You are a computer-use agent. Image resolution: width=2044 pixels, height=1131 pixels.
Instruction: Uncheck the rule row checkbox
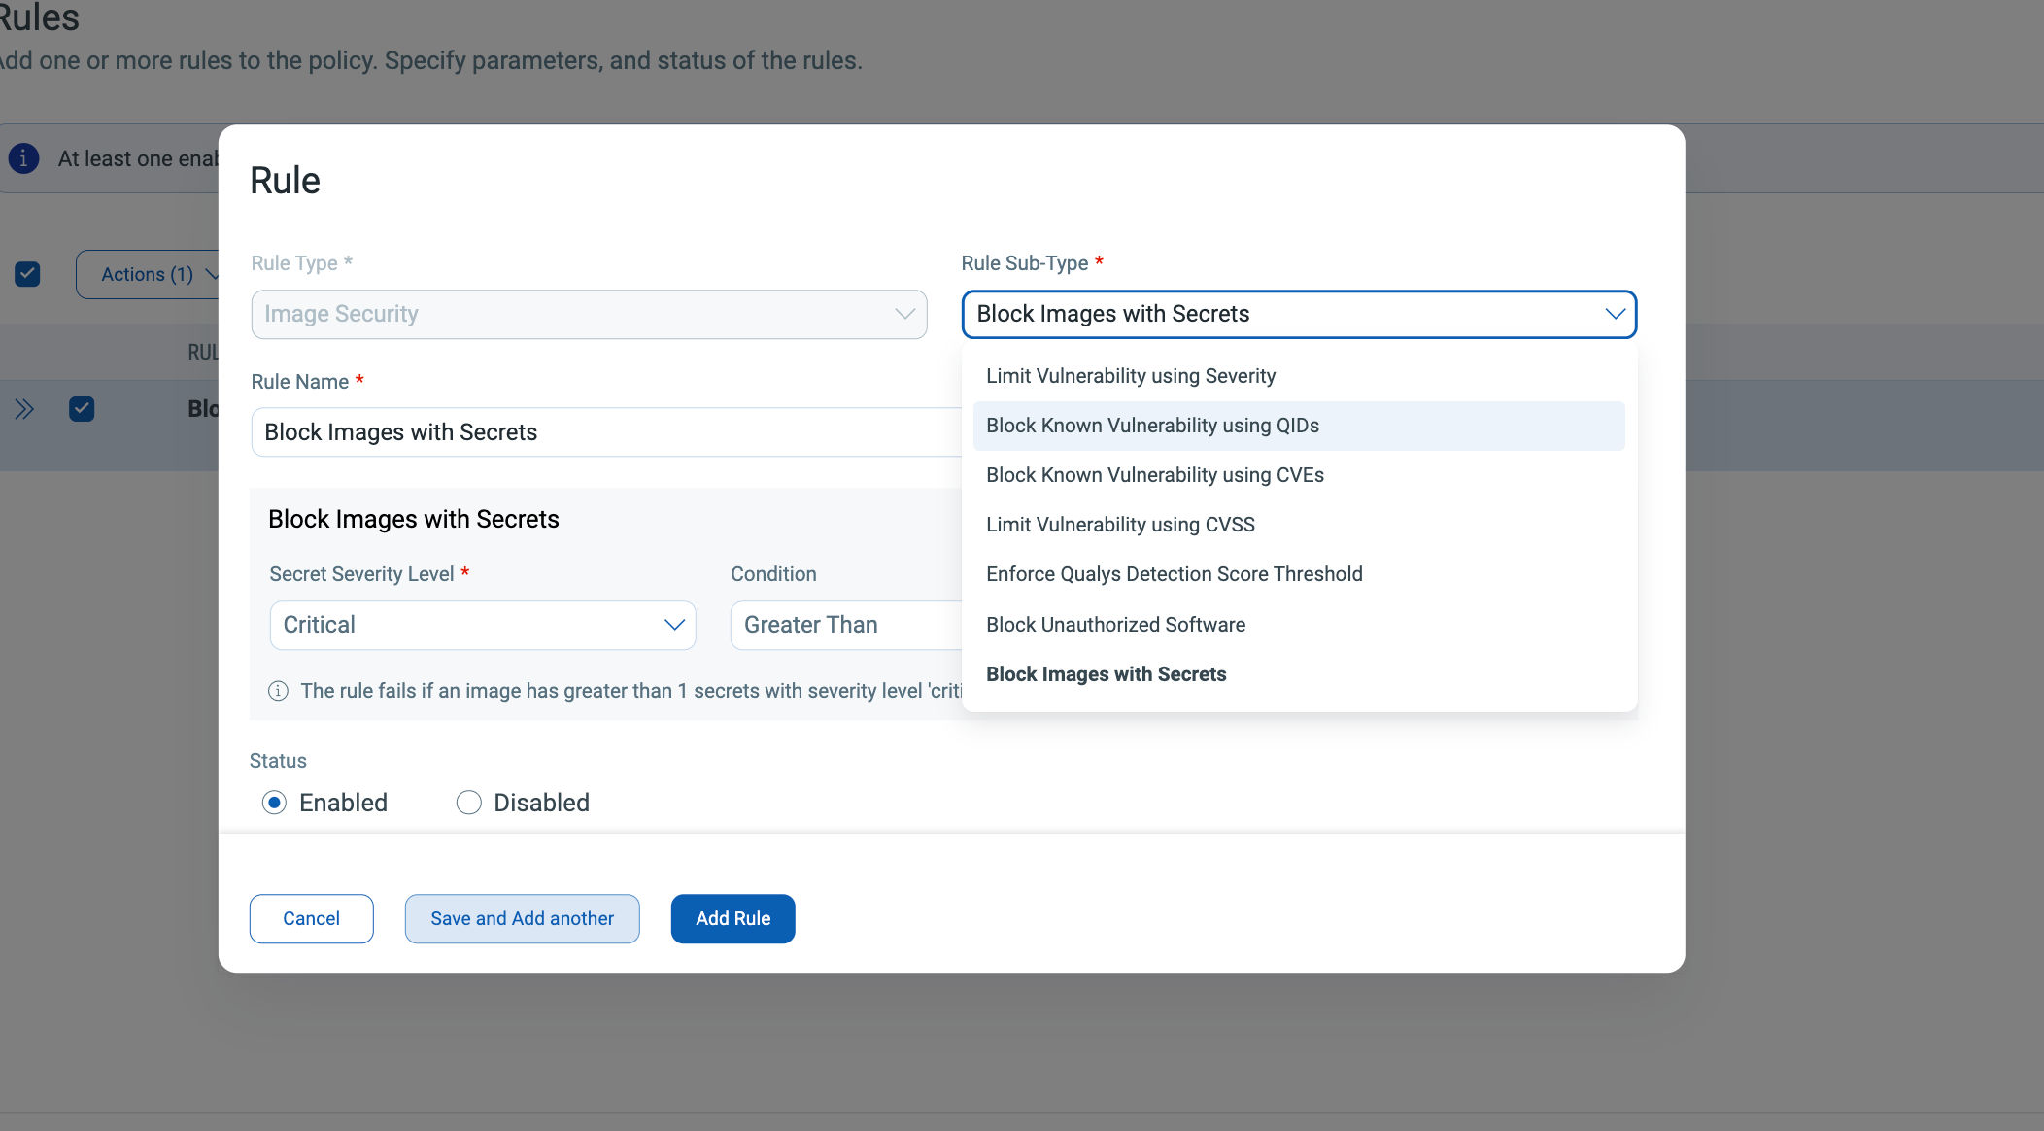[82, 409]
